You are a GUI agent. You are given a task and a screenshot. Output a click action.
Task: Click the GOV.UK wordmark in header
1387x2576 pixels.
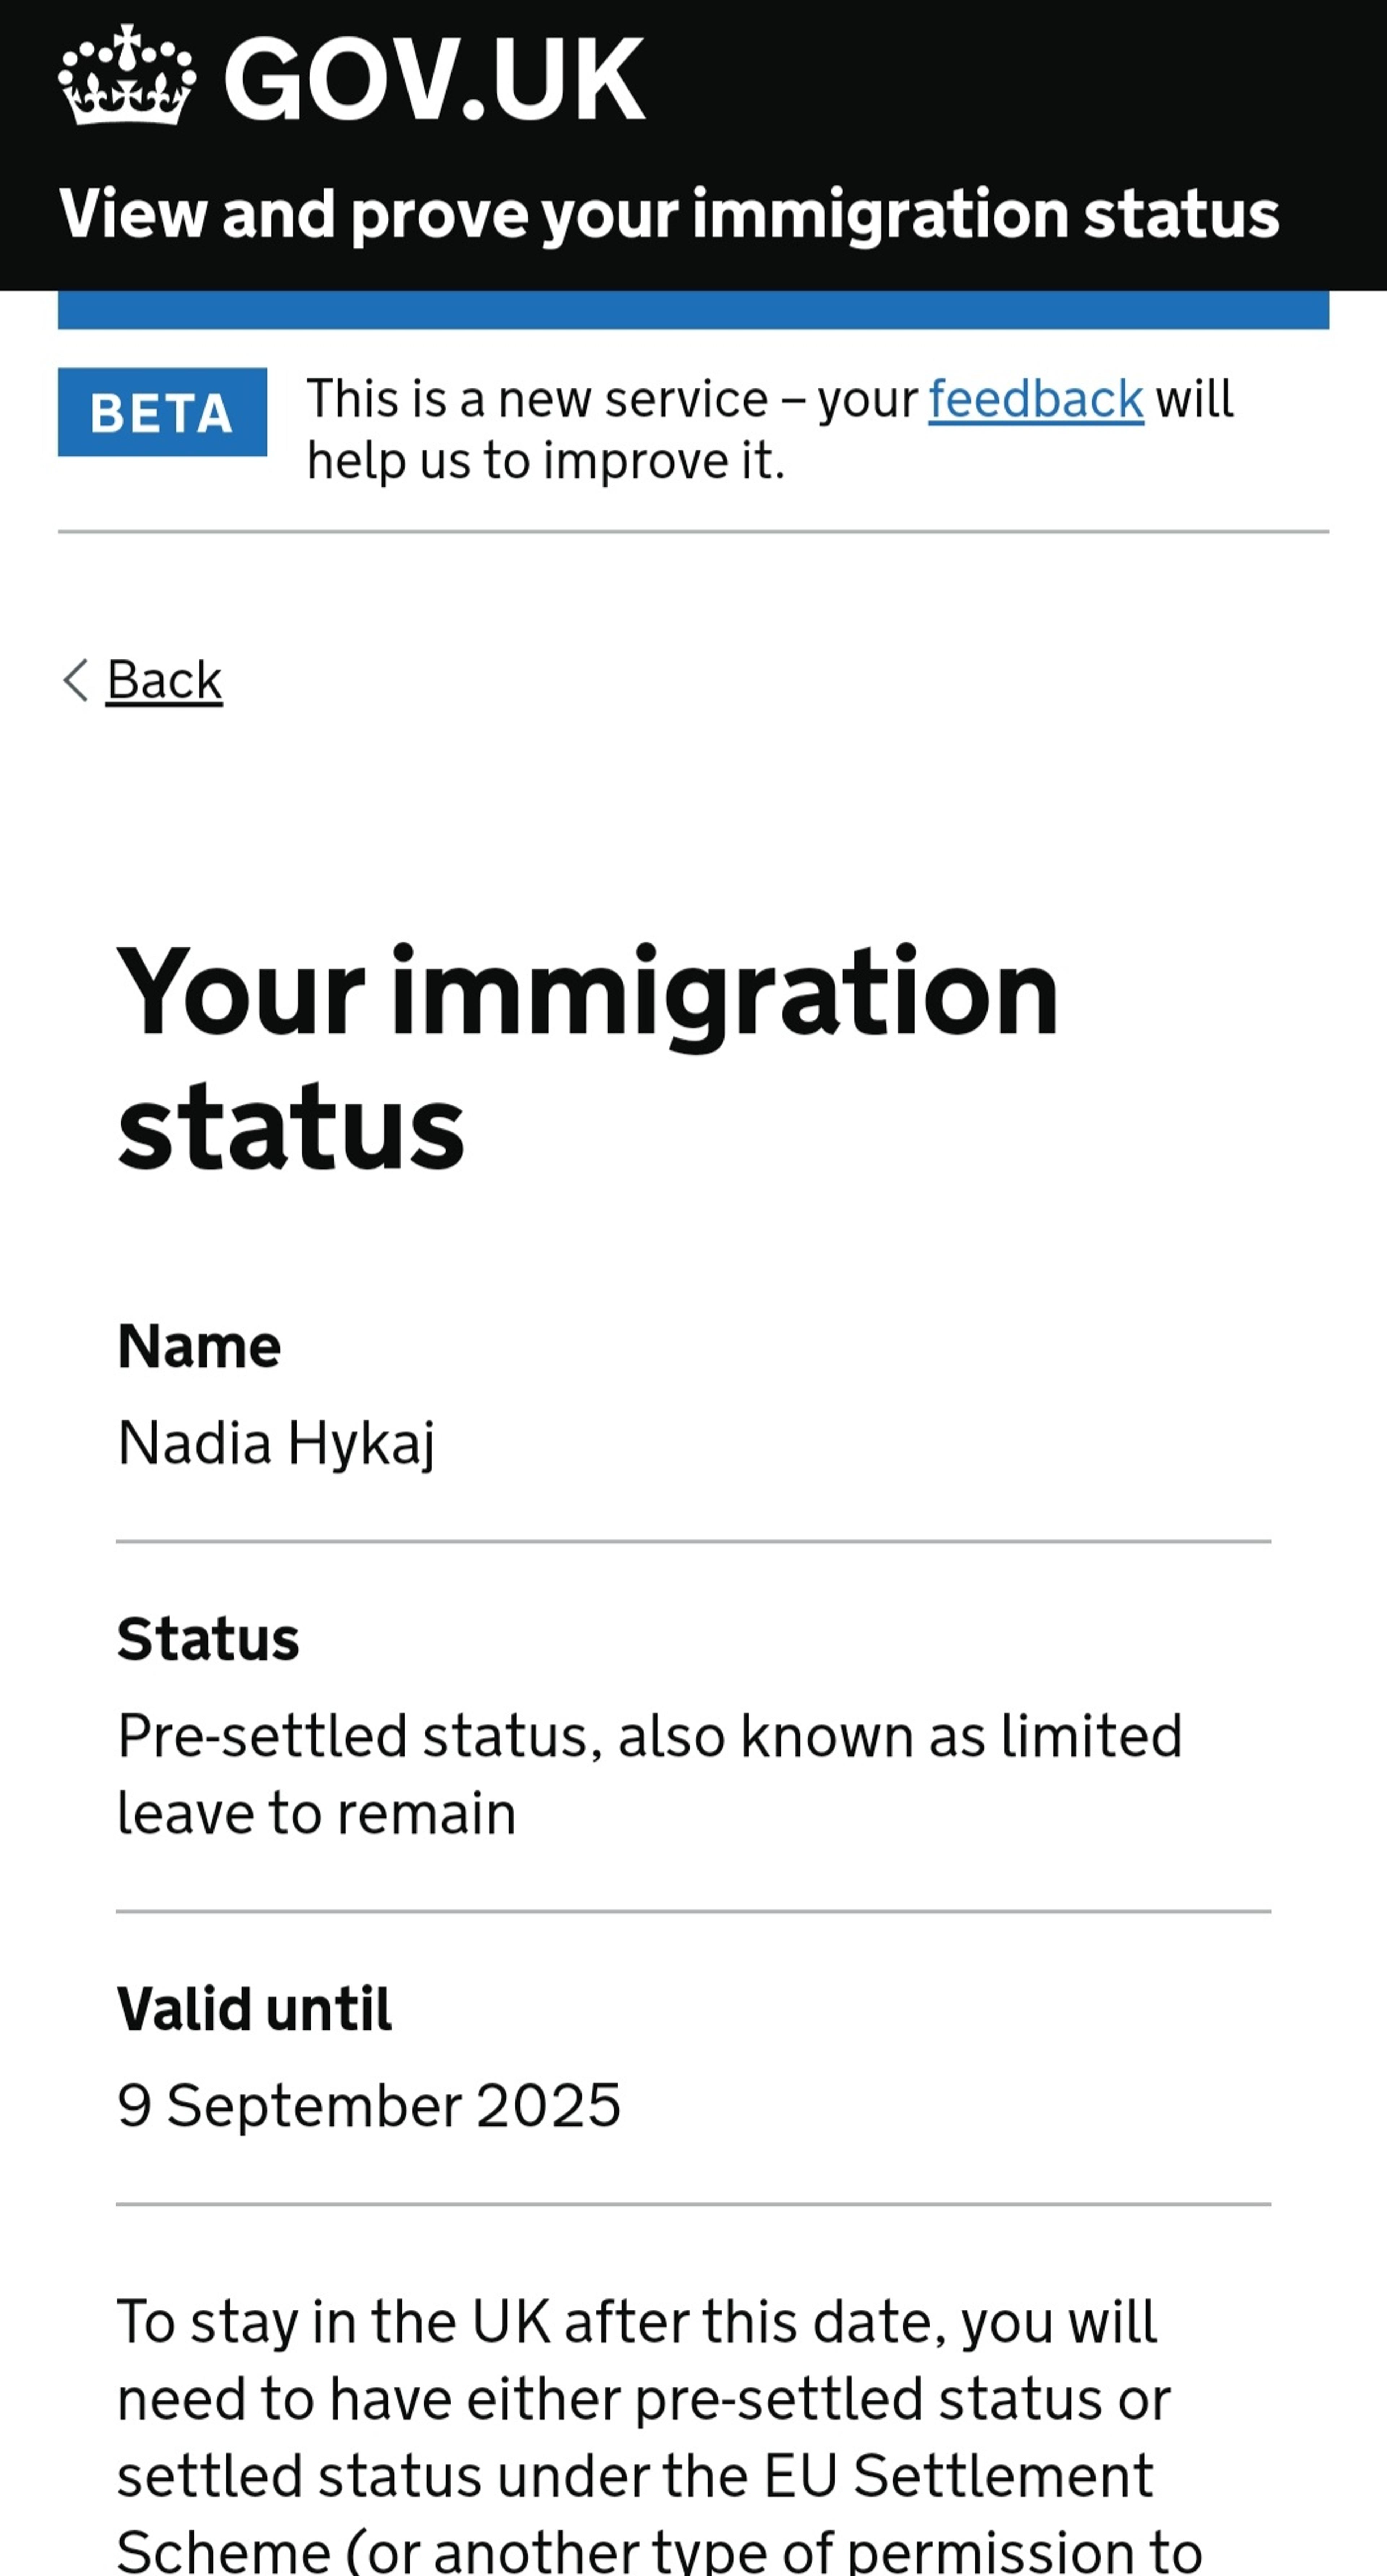[x=435, y=78]
